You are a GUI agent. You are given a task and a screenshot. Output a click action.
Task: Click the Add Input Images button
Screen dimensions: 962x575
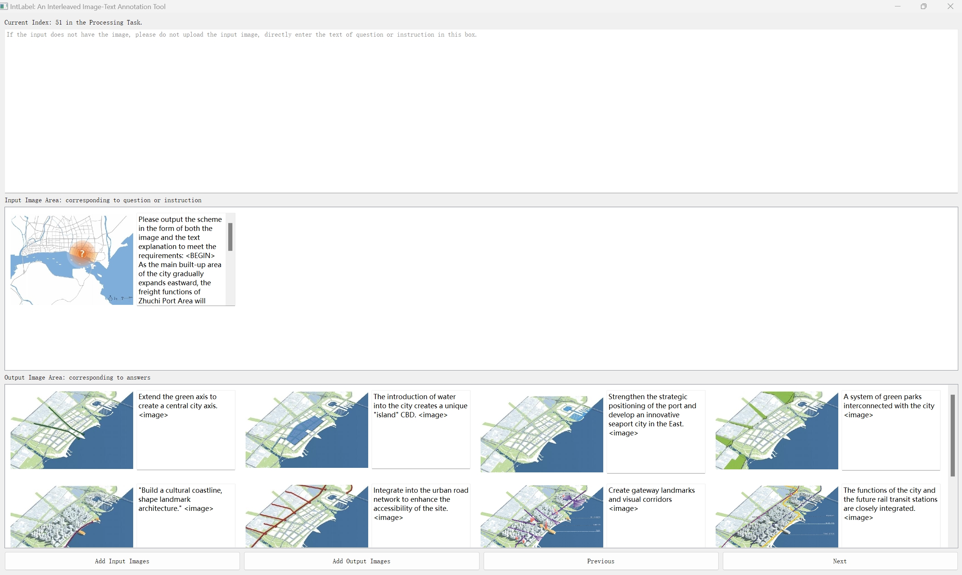coord(122,561)
